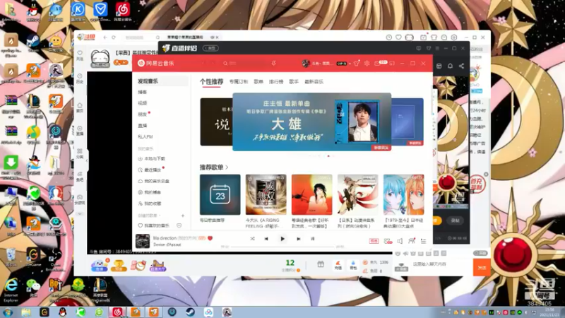The image size is (565, 318).
Task: Open the 『1979-至今』 playlist cover
Action: pyautogui.click(x=403, y=195)
